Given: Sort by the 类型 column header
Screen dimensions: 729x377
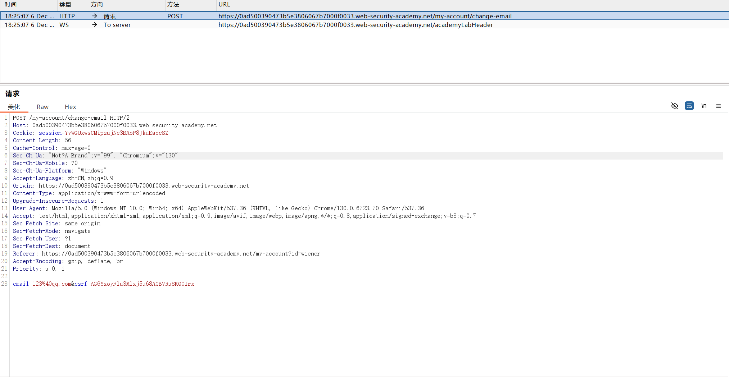Looking at the screenshot, I should [65, 5].
